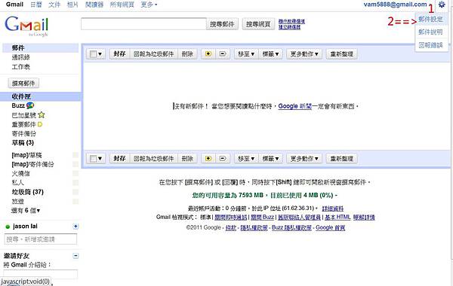This screenshot has width=453, height=286.
Task: Click bottom 刪除 button
Action: (x=187, y=158)
